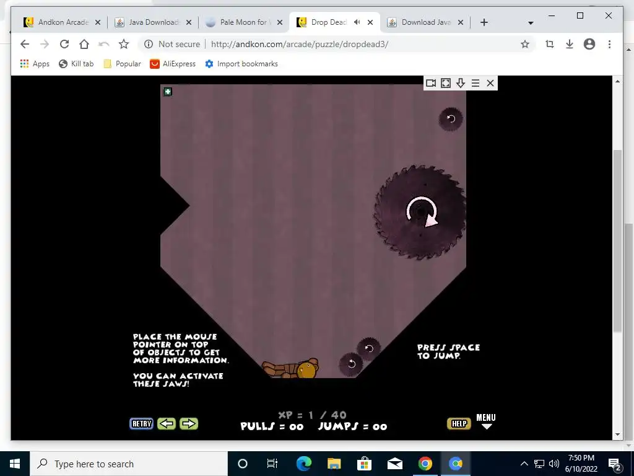This screenshot has width=634, height=476.
Task: Go to the home page
Action: [x=84, y=44]
